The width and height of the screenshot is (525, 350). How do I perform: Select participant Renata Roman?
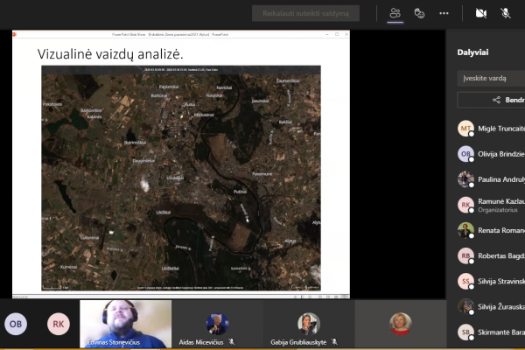pos(491,230)
